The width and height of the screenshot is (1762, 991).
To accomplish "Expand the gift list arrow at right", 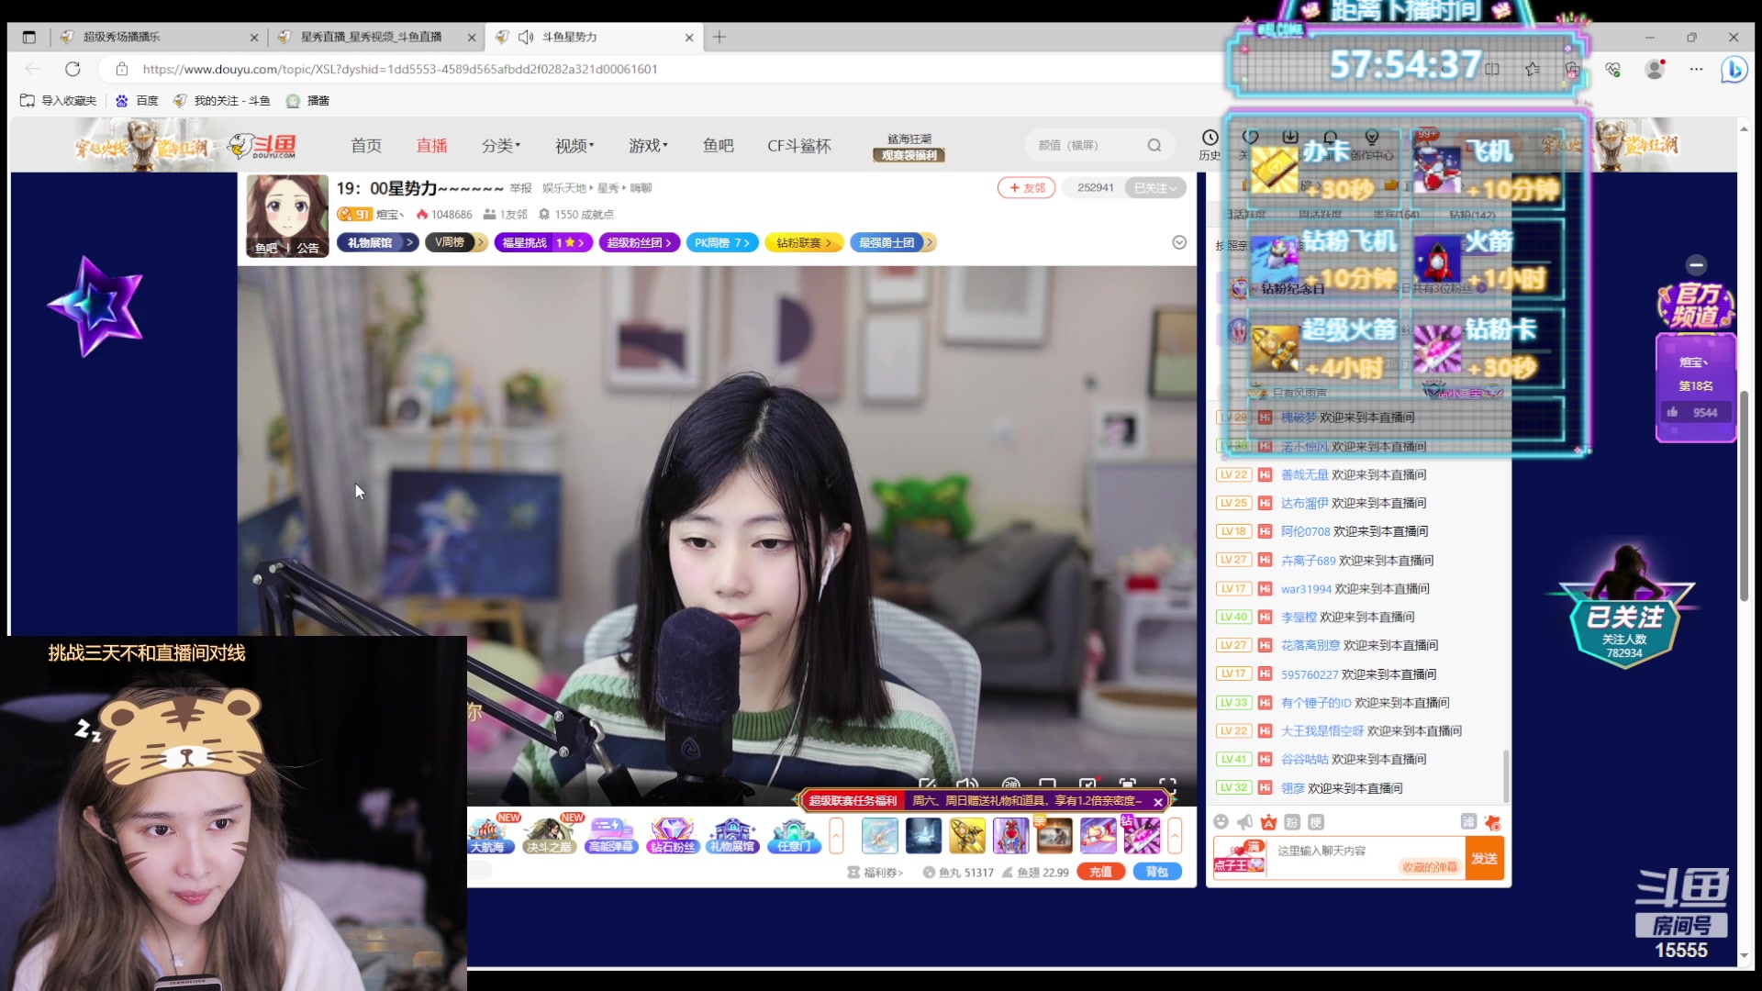I will [x=1175, y=835].
